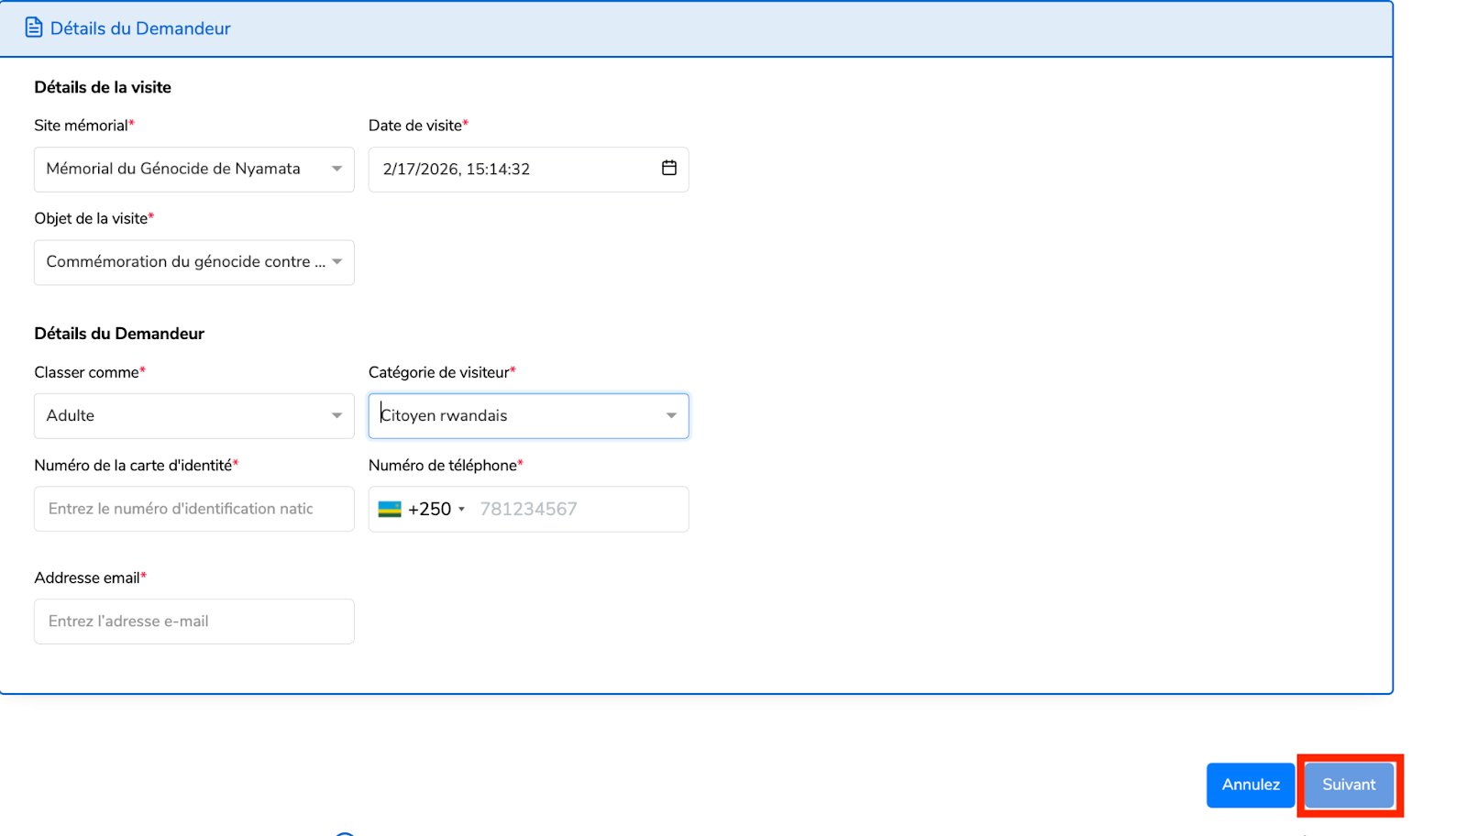The height and width of the screenshot is (836, 1467).
Task: Click the Détails du Demandeur panel header title
Action: (x=140, y=28)
